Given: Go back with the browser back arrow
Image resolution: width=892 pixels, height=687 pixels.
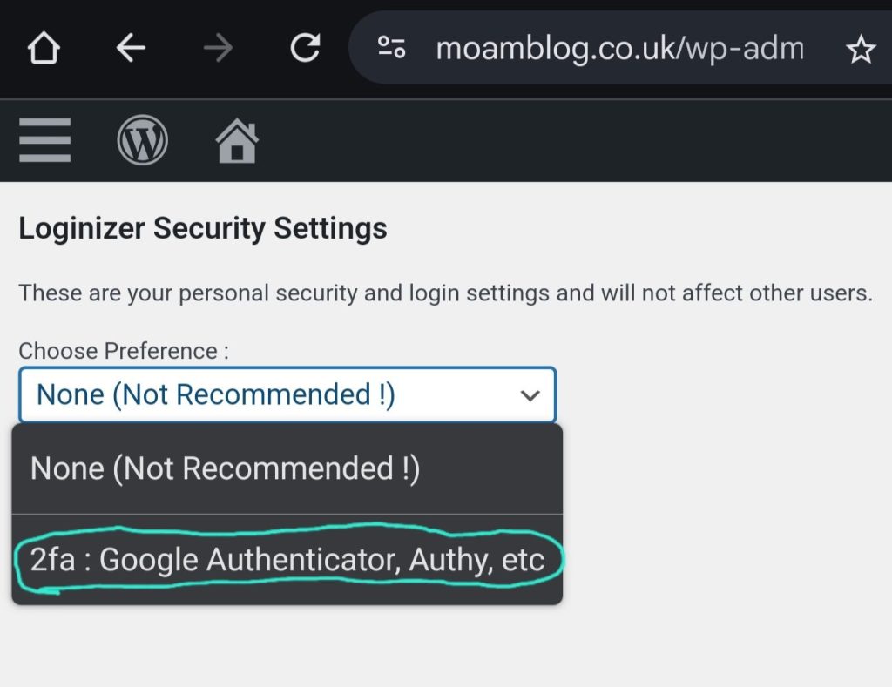Looking at the screenshot, I should 131,49.
